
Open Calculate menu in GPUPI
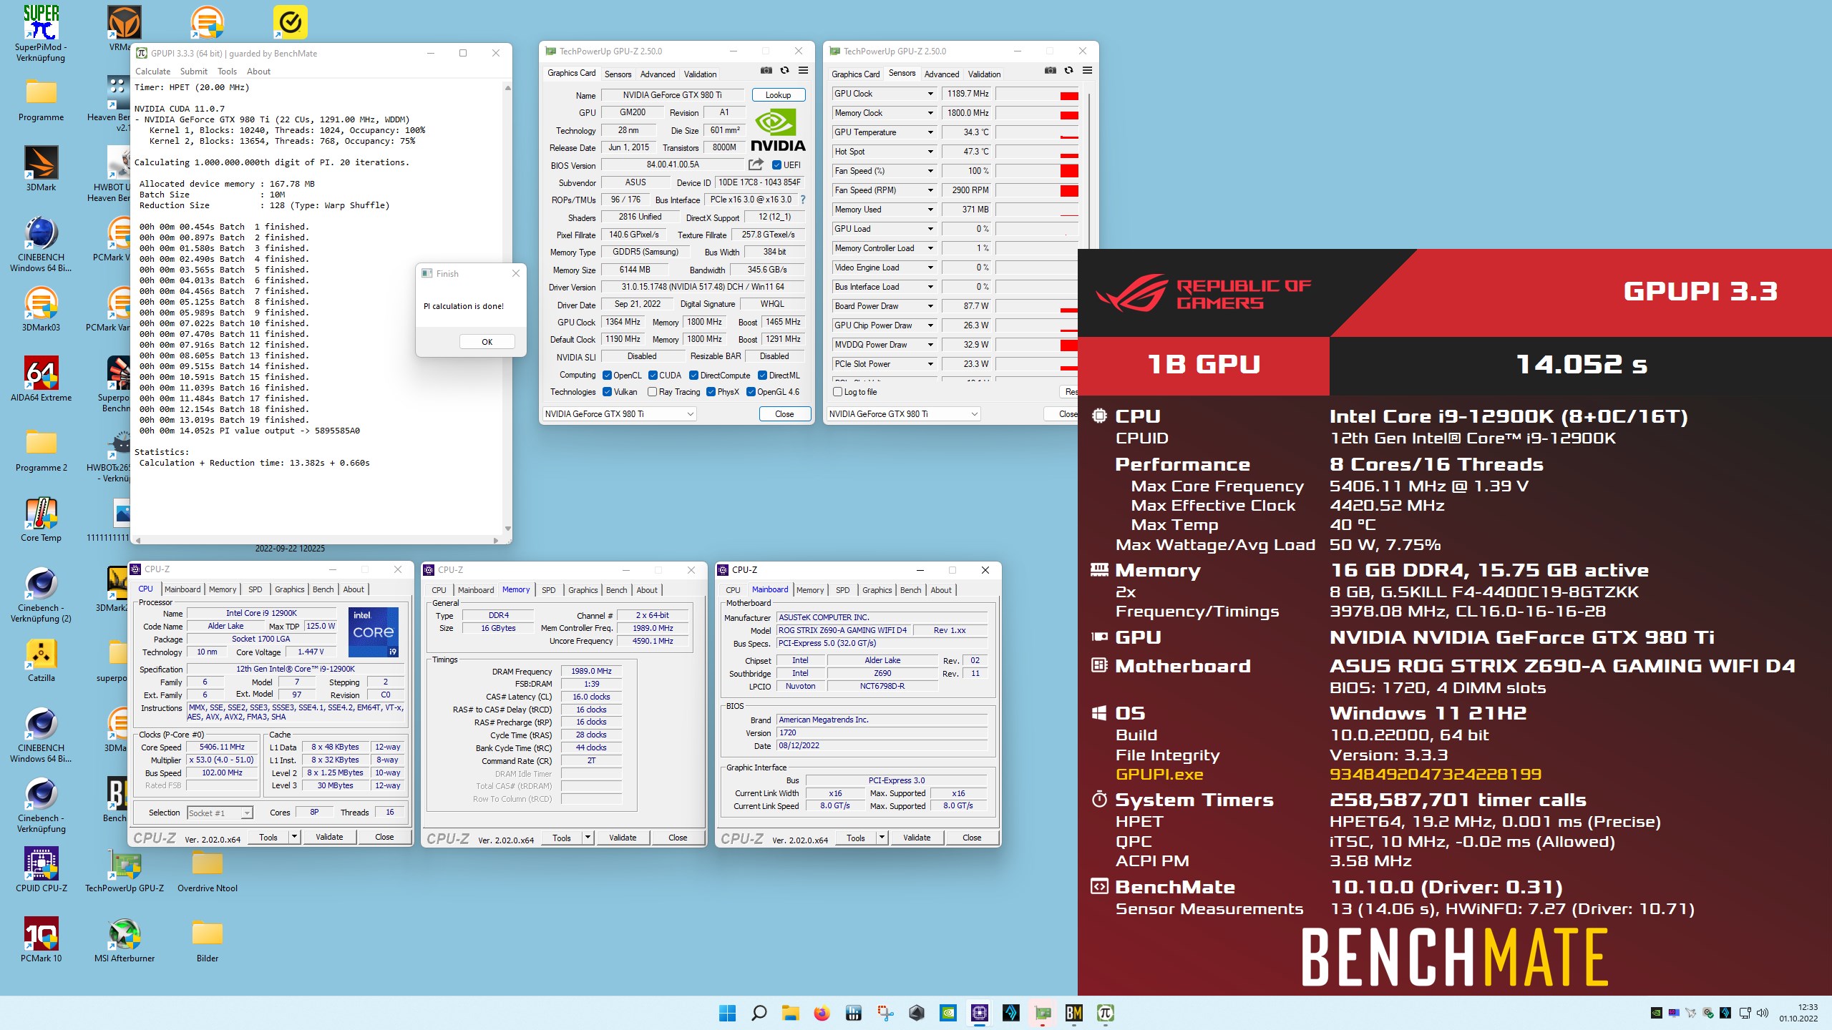click(x=152, y=72)
